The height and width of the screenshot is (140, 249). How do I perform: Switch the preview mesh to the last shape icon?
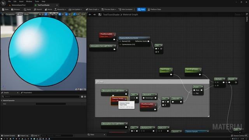pyautogui.click(x=85, y=89)
